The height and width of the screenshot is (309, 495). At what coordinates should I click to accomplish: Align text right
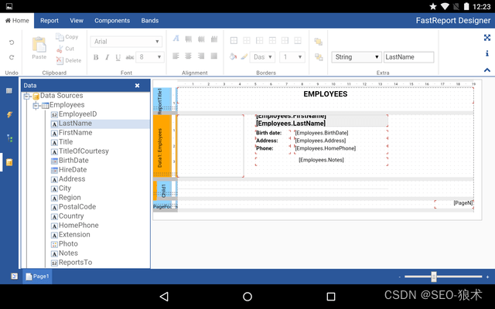coord(201,56)
